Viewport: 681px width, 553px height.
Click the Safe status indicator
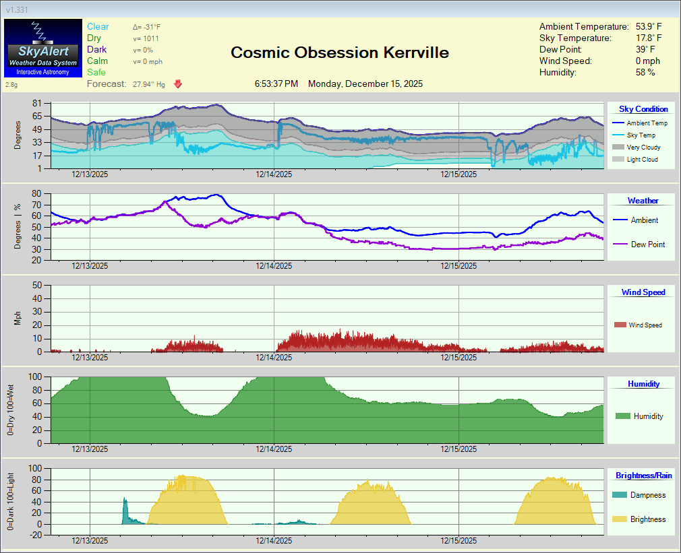(96, 73)
